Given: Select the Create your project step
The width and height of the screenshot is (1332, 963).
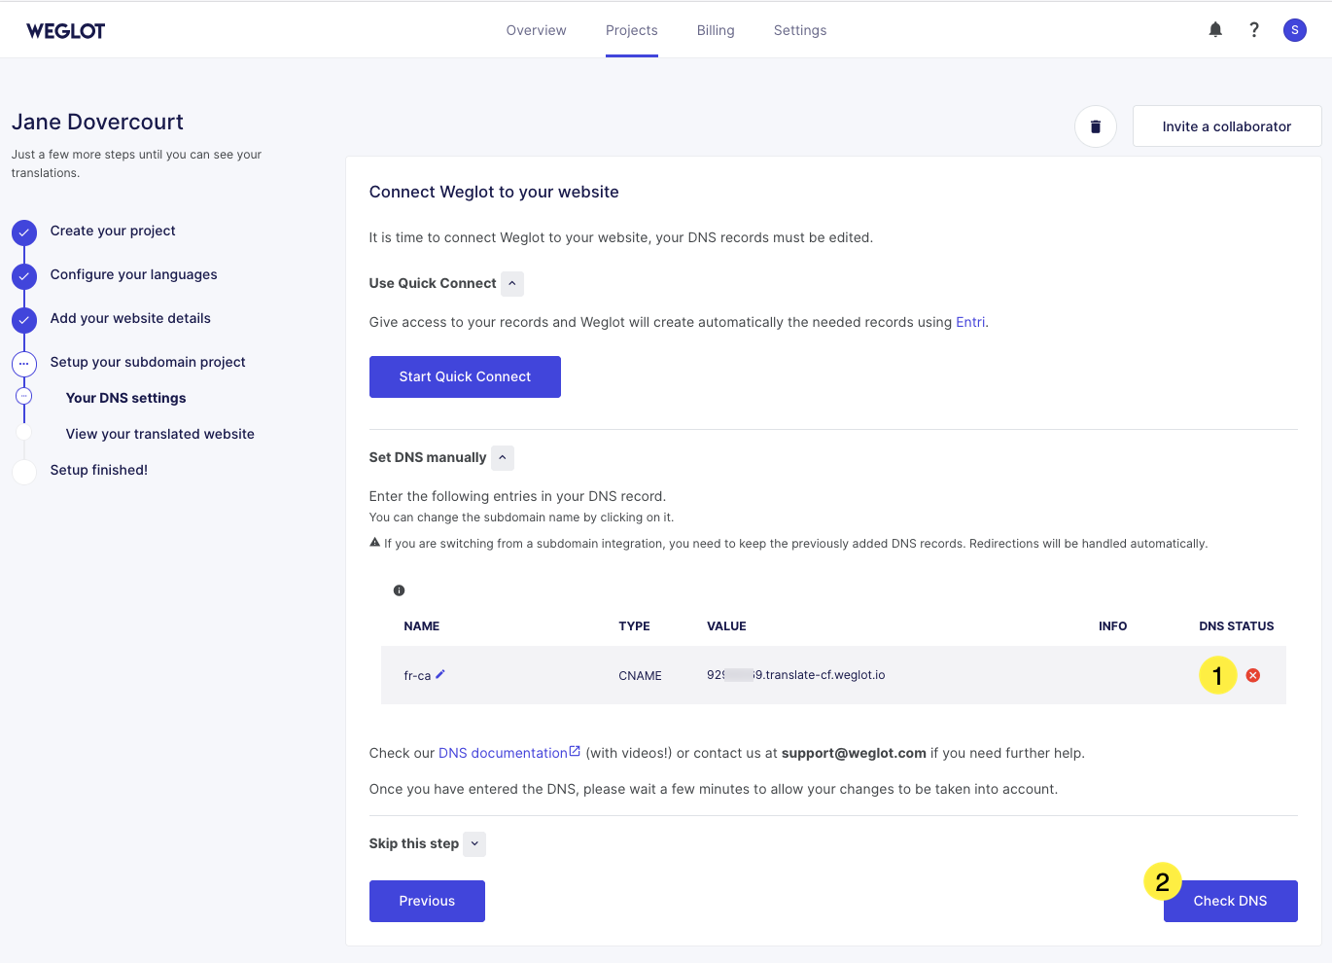Looking at the screenshot, I should pyautogui.click(x=113, y=231).
